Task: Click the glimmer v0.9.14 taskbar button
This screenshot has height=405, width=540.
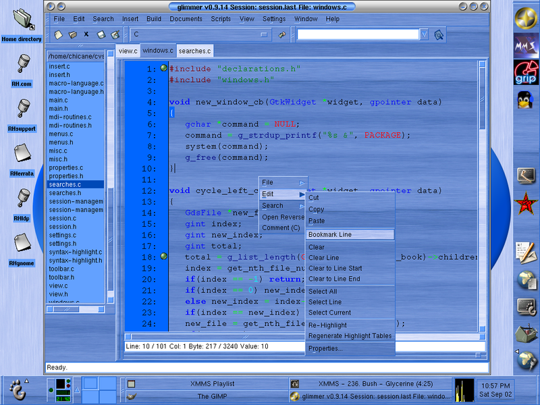Action: tap(370, 396)
